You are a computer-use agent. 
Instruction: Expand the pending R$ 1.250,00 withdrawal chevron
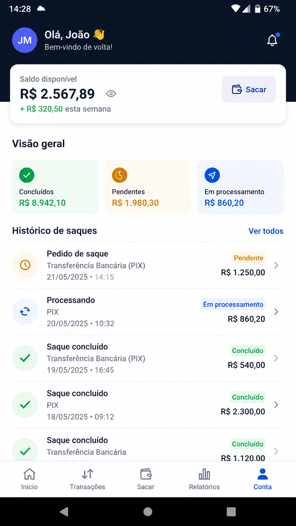click(x=276, y=265)
